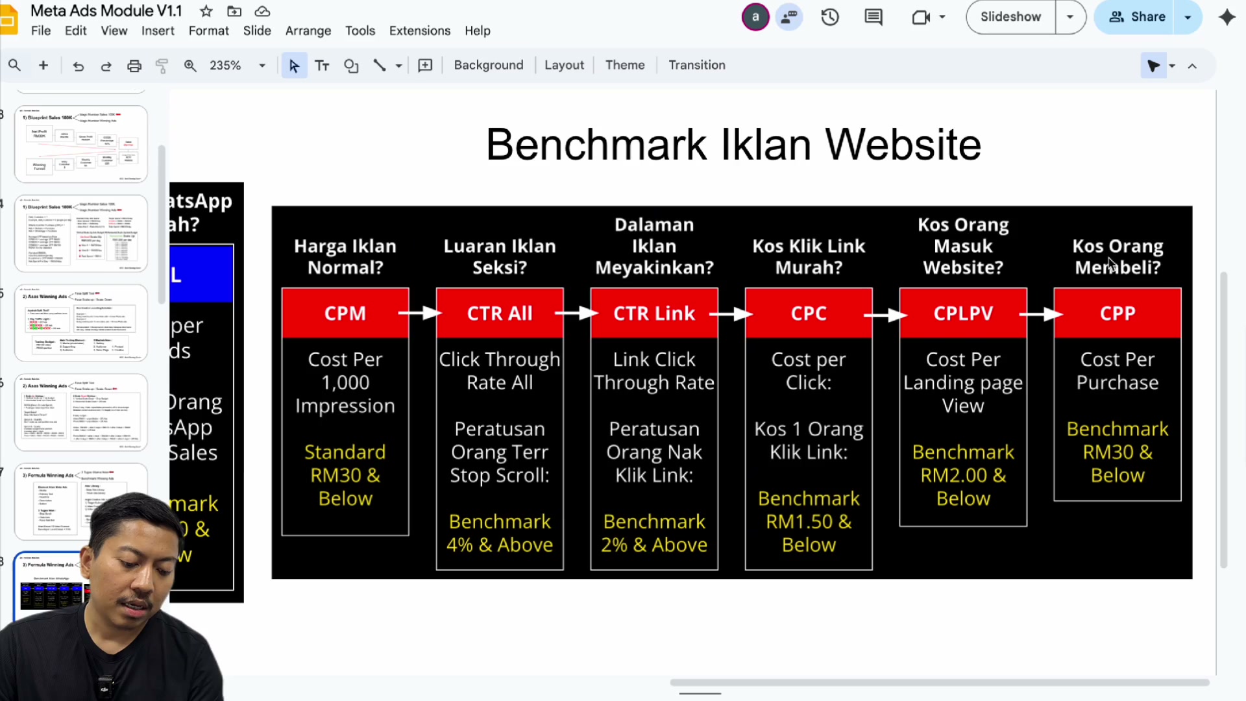1246x701 pixels.
Task: Expand line tool options arrow
Action: pyautogui.click(x=398, y=66)
